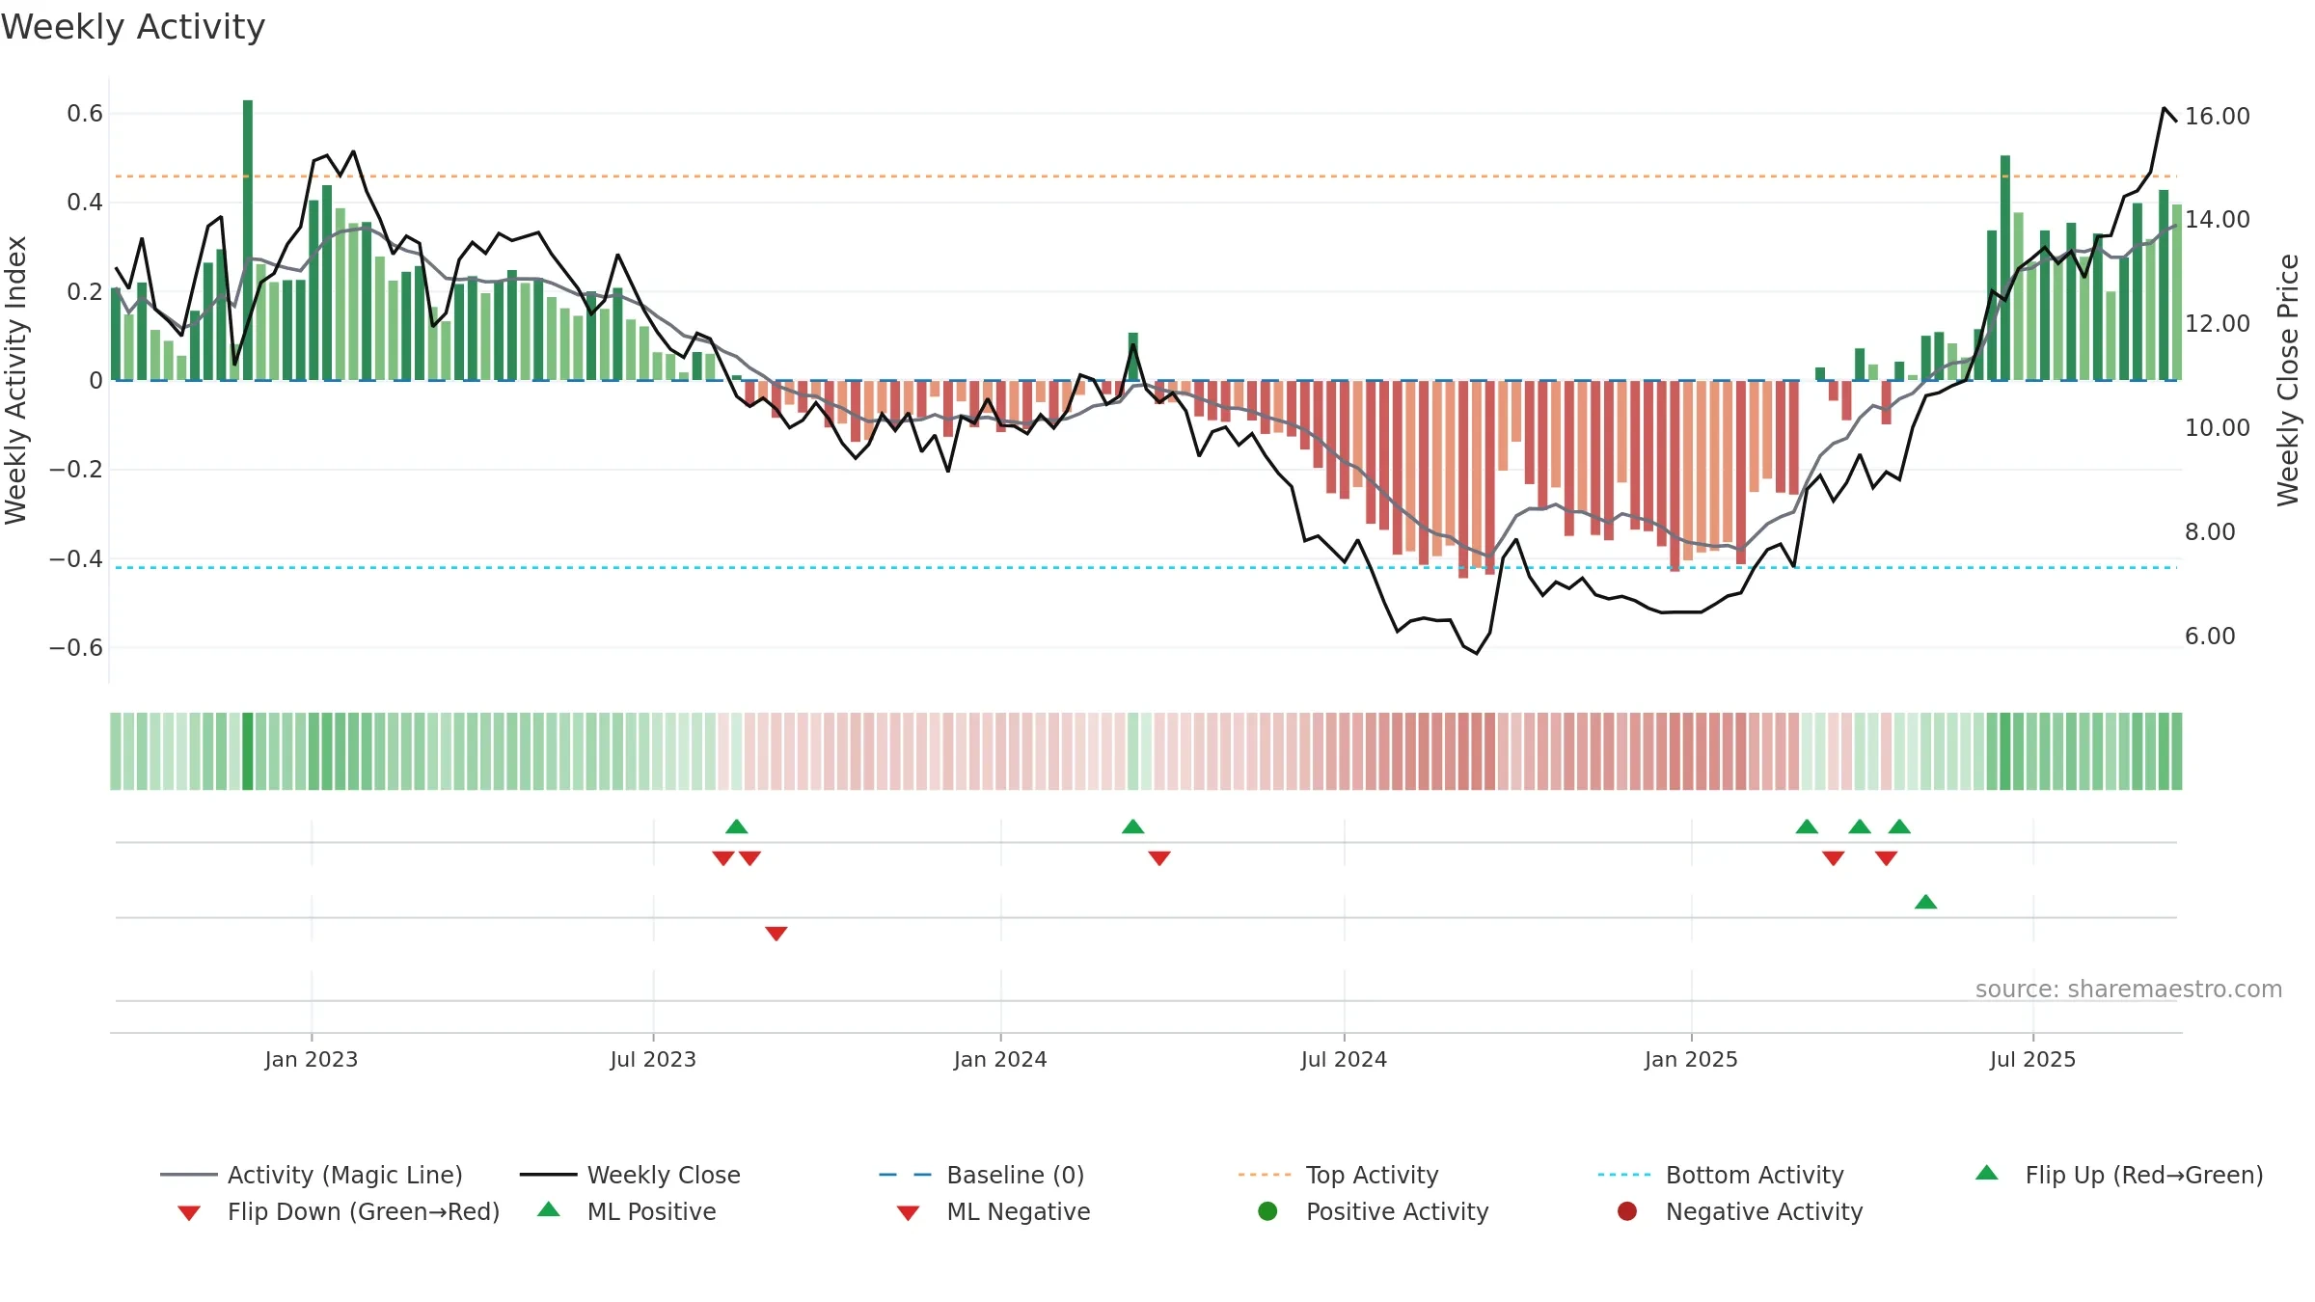The image size is (2315, 1302).
Task: Click the Jul 2024 axis label
Action: 1344,1059
